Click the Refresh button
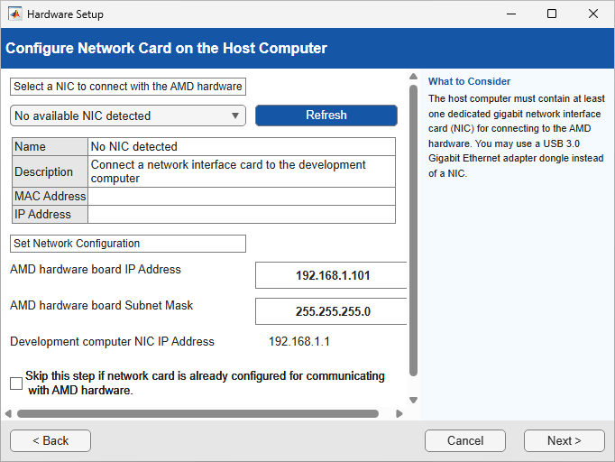Image resolution: width=615 pixels, height=462 pixels. pos(326,115)
